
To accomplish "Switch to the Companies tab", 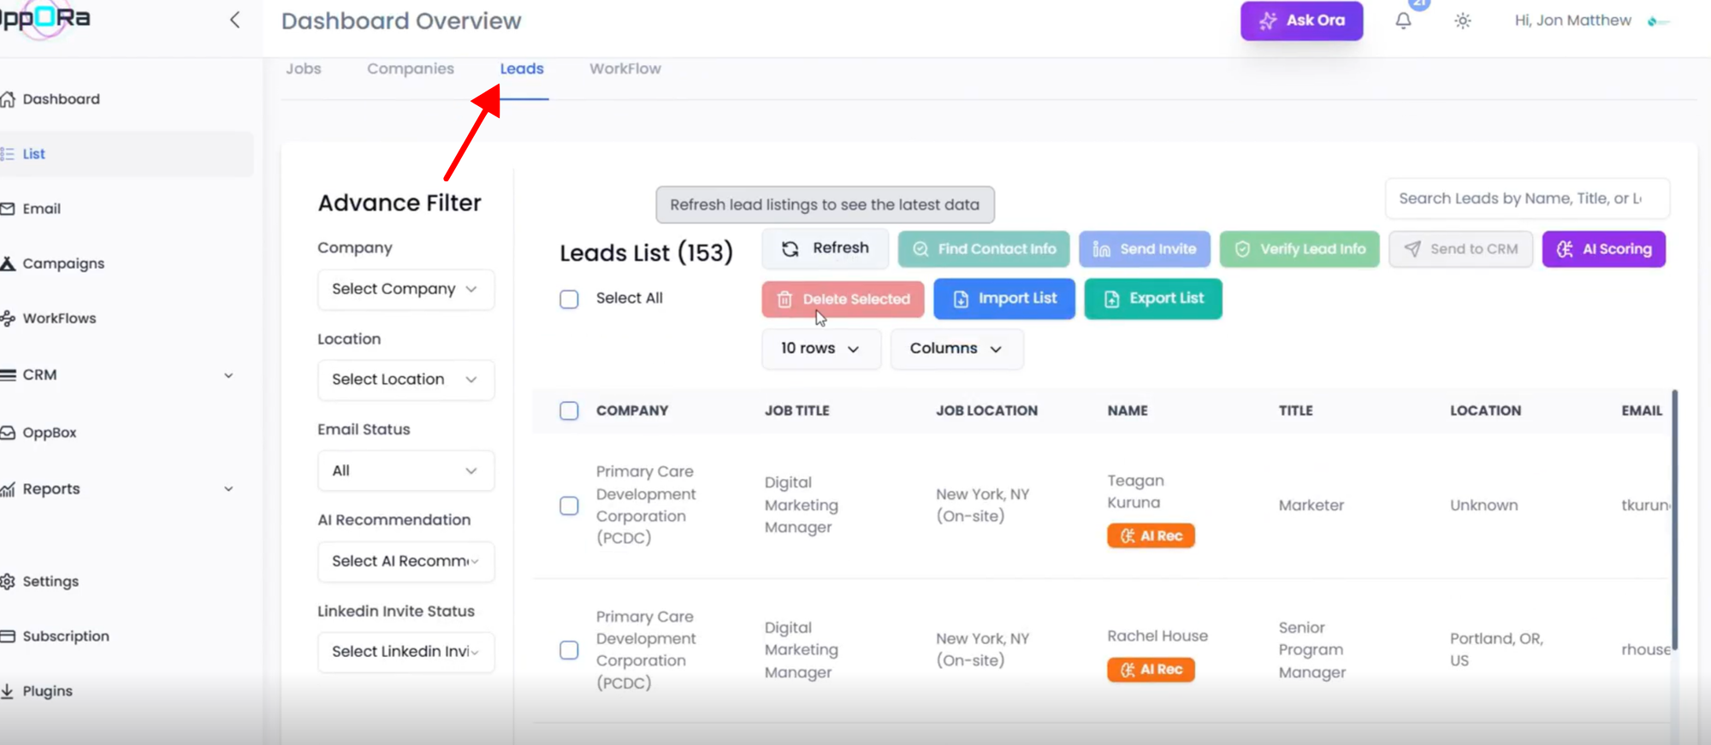I will pyautogui.click(x=411, y=69).
